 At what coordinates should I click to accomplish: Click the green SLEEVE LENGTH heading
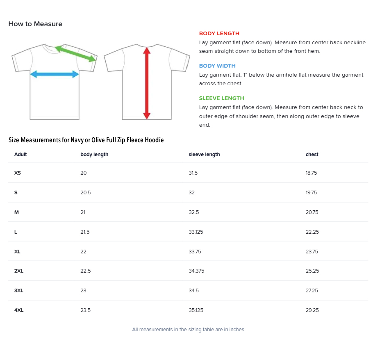(221, 98)
